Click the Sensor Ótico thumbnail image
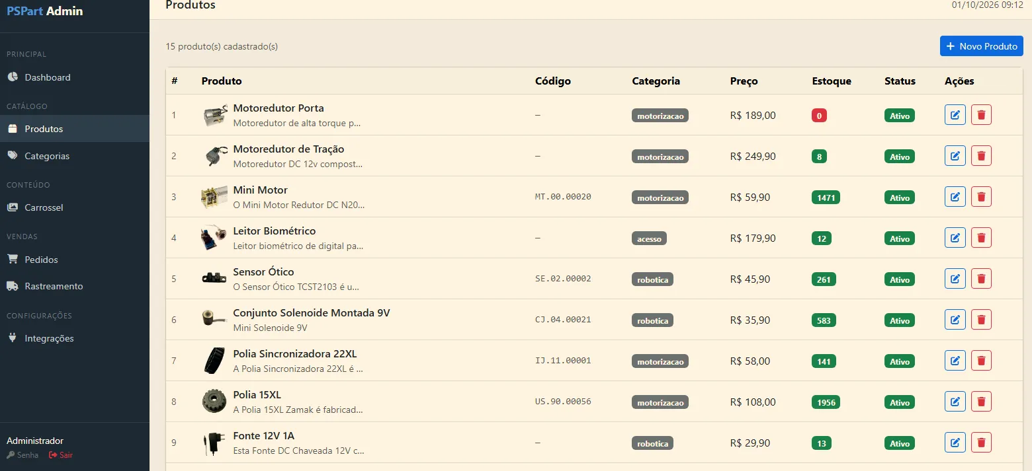The image size is (1032, 471). 214,278
